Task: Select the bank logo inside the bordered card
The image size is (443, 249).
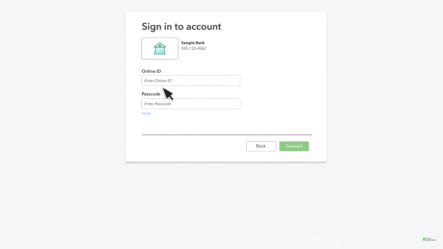Action: tap(160, 48)
